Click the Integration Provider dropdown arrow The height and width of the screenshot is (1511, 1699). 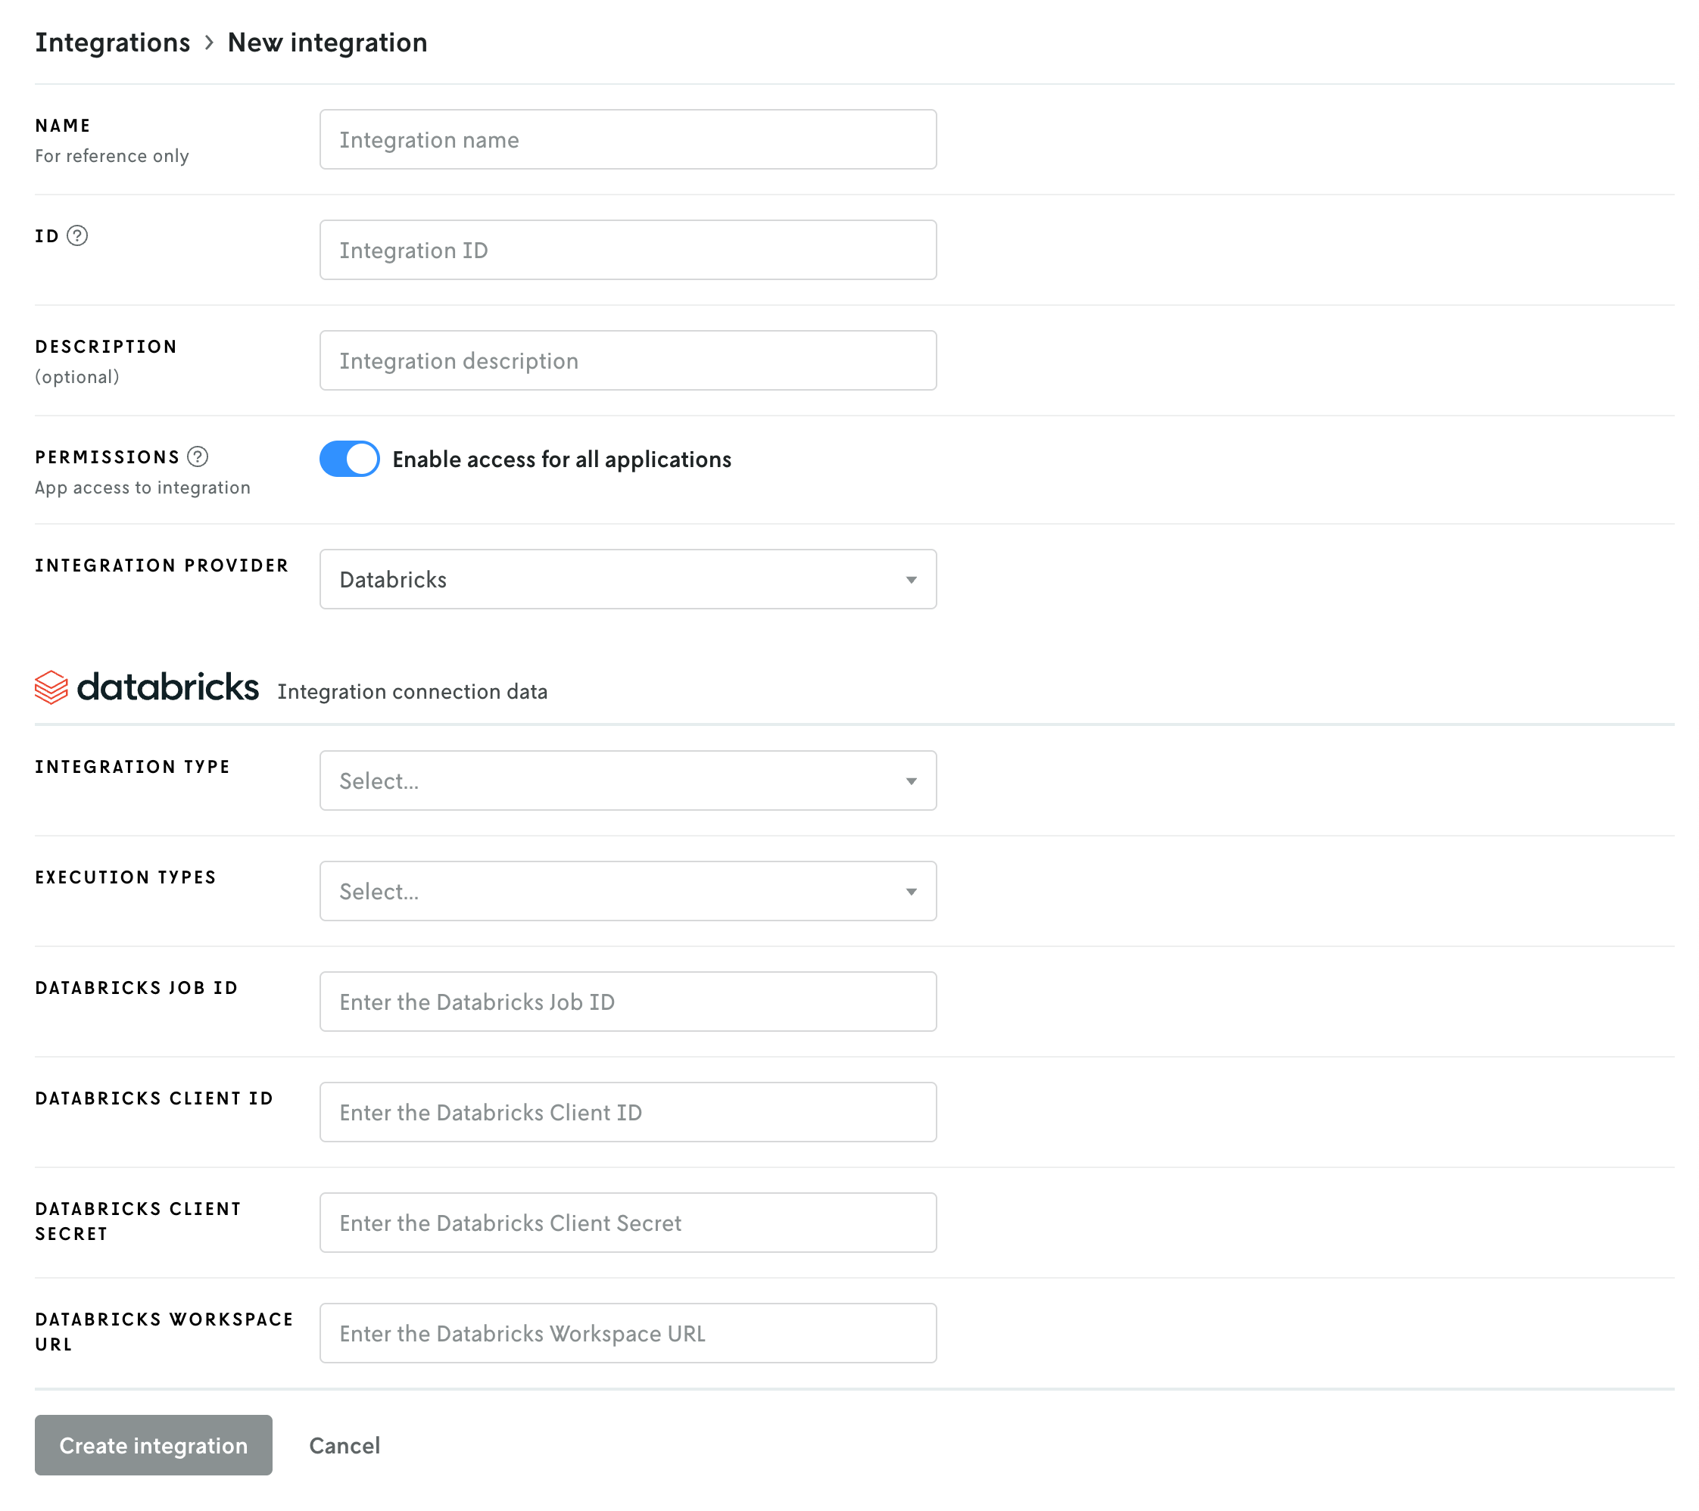[x=911, y=579]
